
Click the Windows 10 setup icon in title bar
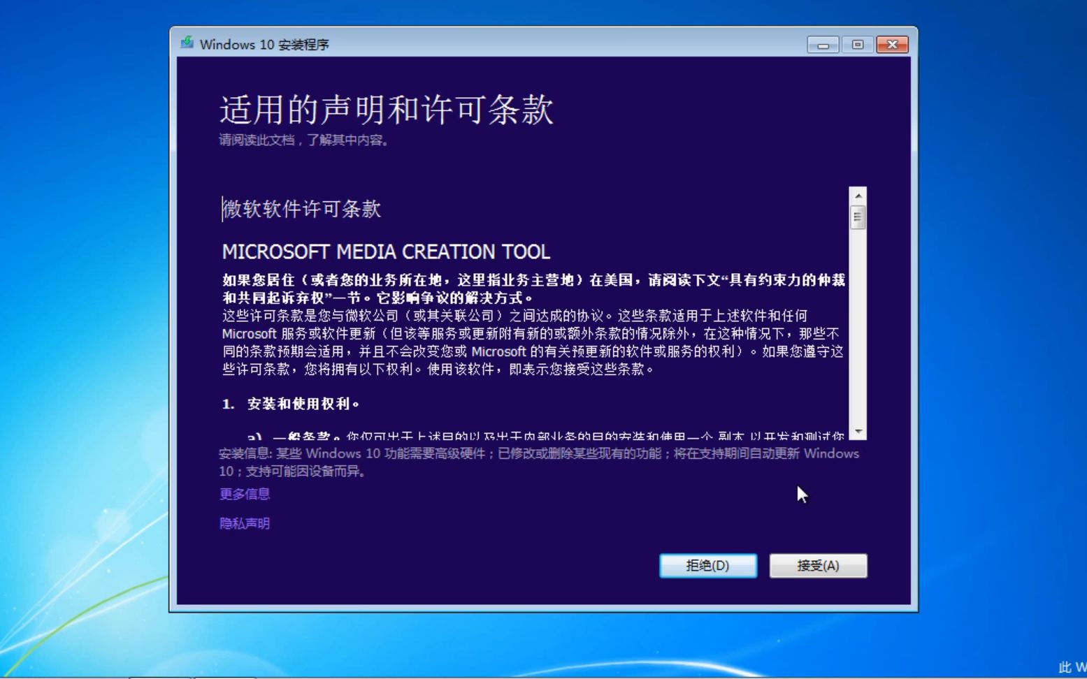click(x=189, y=43)
